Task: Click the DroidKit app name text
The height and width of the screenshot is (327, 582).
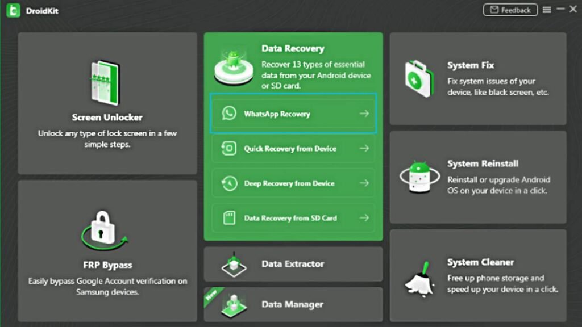Action: coord(42,11)
